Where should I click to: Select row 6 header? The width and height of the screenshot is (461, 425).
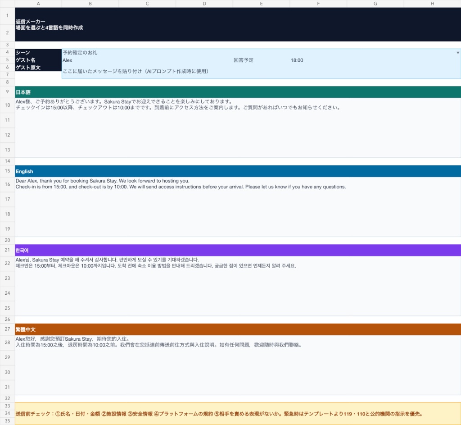coord(7,68)
